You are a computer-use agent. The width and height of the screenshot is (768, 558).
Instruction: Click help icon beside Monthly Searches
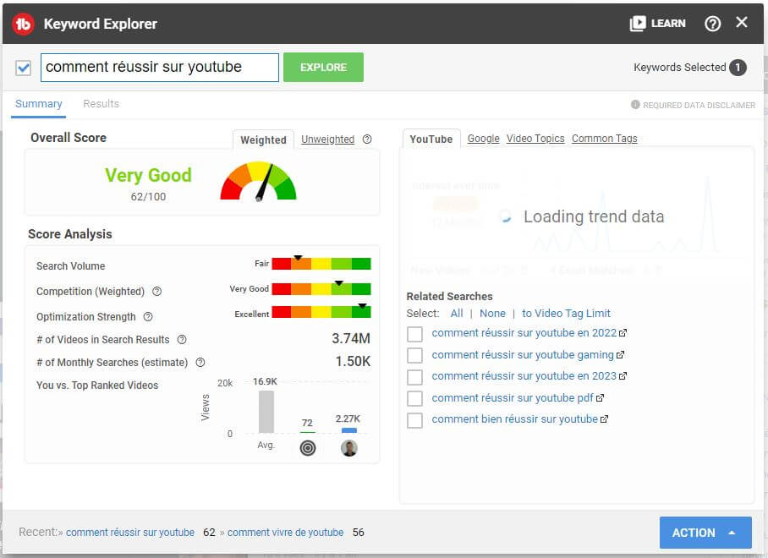200,362
